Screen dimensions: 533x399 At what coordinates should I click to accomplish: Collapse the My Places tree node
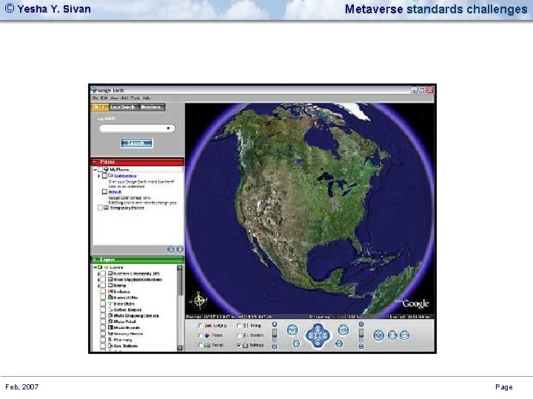click(x=95, y=169)
